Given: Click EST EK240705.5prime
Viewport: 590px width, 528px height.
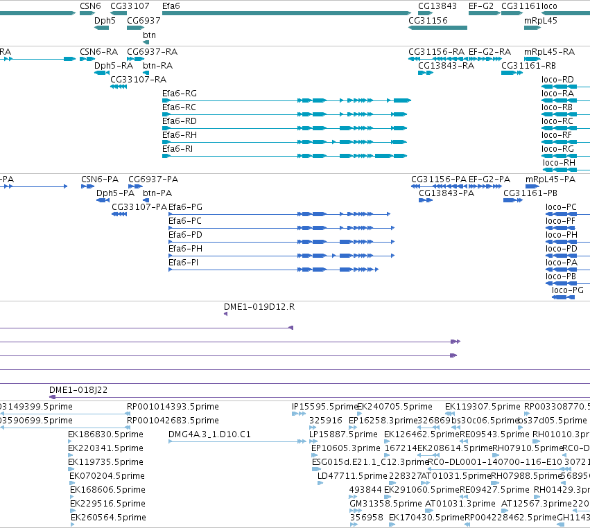Looking at the screenshot, I should (394, 407).
